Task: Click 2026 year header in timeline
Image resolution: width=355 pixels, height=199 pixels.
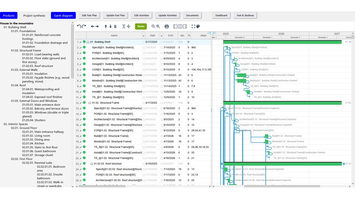Action: coord(281,34)
